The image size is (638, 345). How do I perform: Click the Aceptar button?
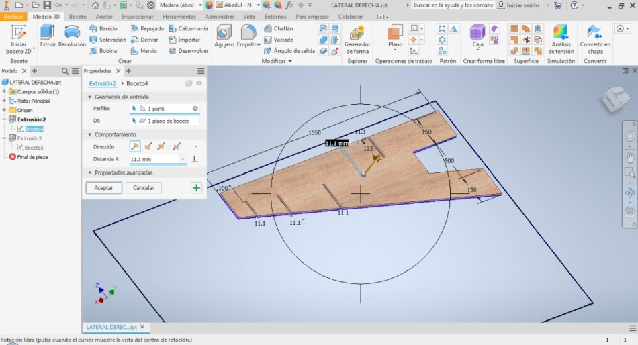103,187
